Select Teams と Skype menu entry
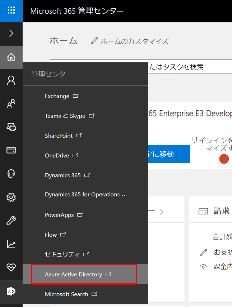232x307 pixels. pyautogui.click(x=65, y=116)
